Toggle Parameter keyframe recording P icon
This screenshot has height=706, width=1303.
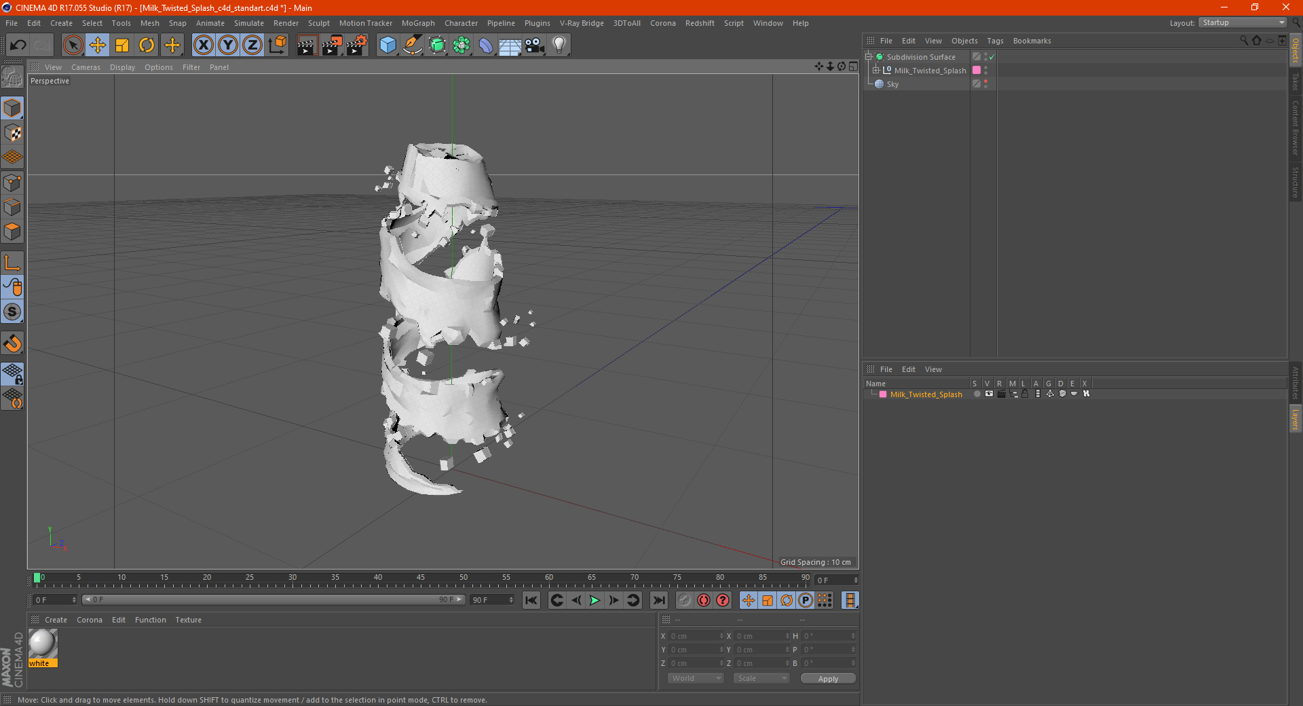[806, 600]
